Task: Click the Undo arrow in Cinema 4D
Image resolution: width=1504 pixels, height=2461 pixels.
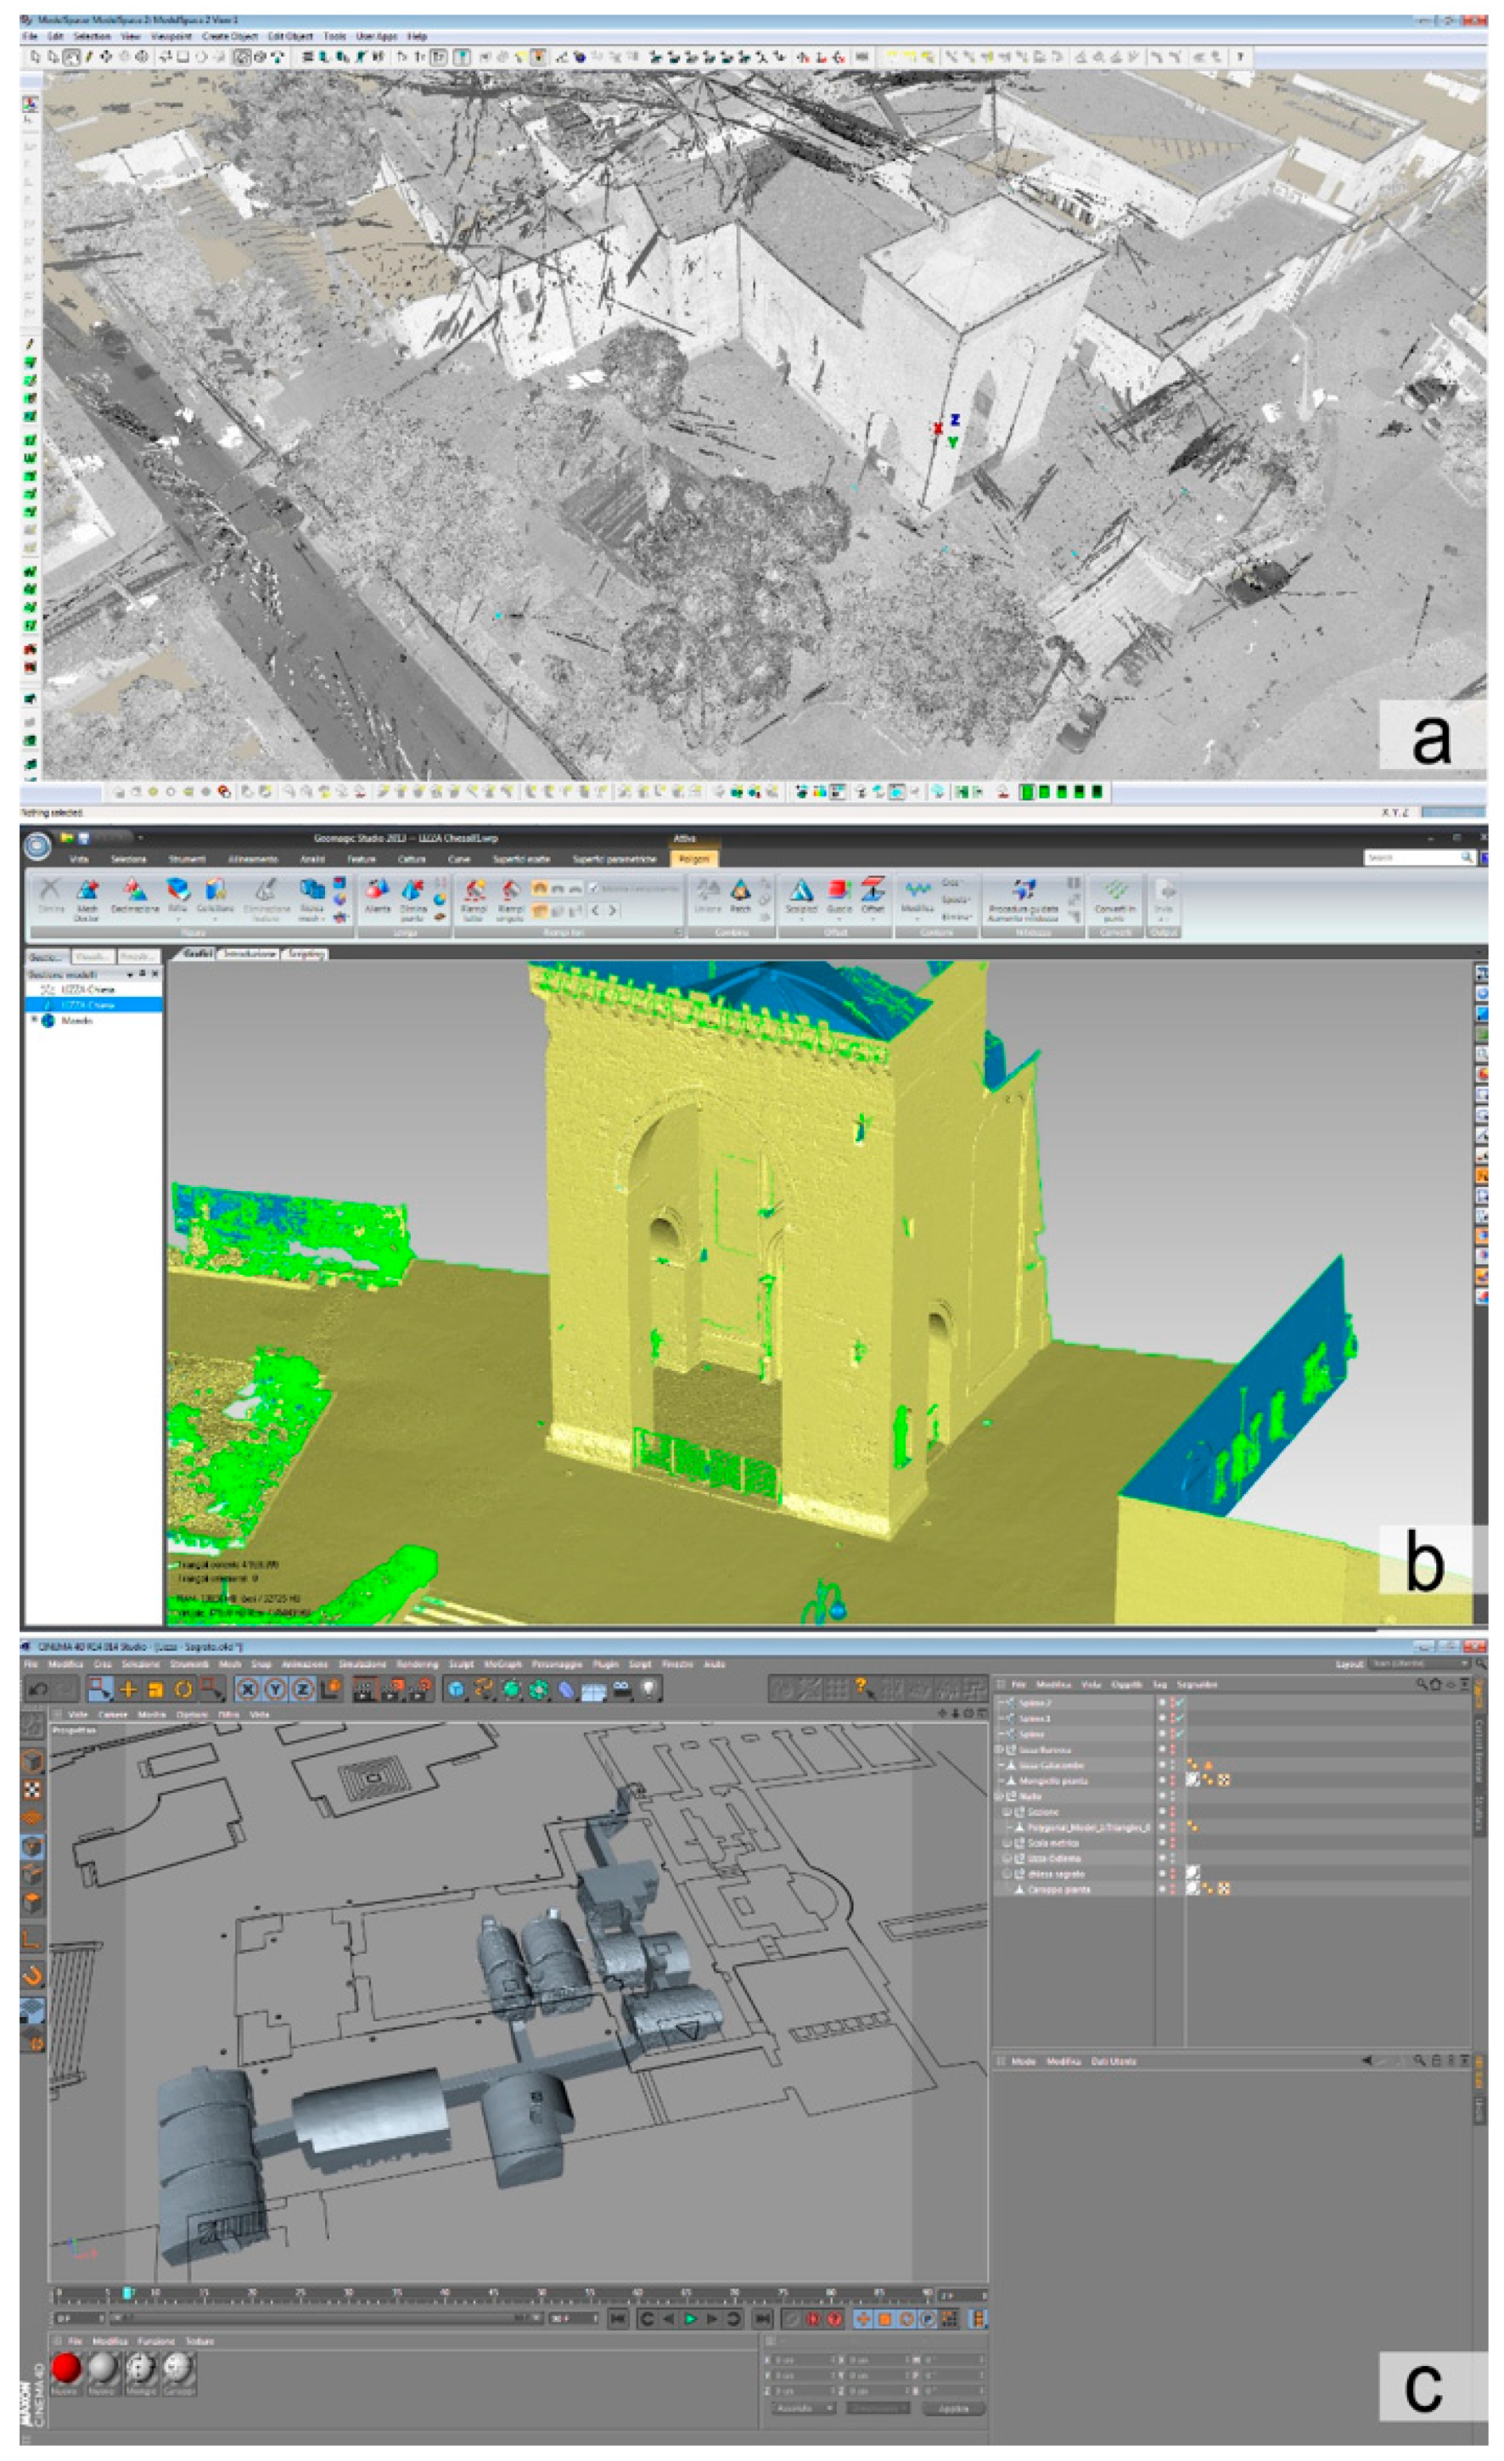Action: click(38, 1689)
